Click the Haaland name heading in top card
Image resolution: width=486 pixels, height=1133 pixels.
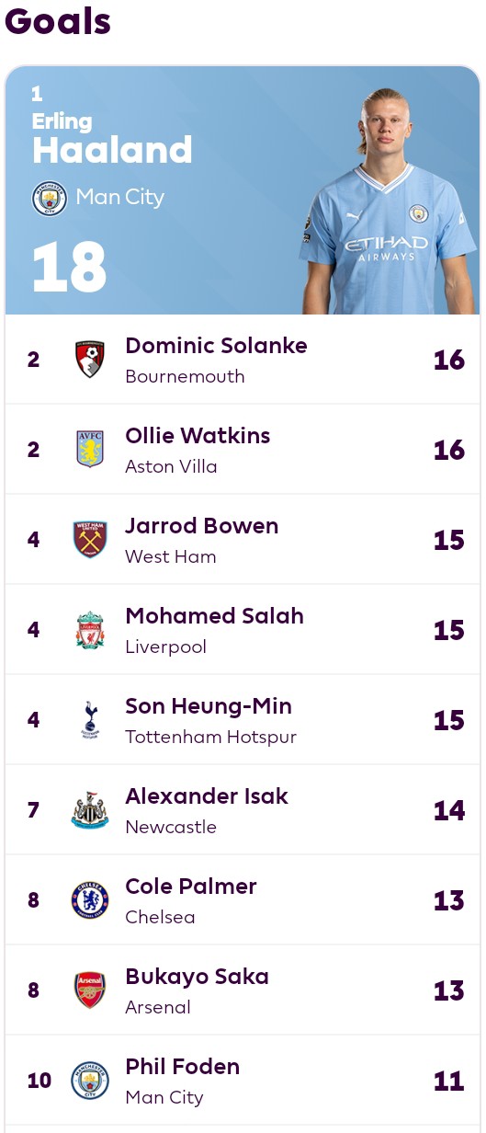(112, 149)
